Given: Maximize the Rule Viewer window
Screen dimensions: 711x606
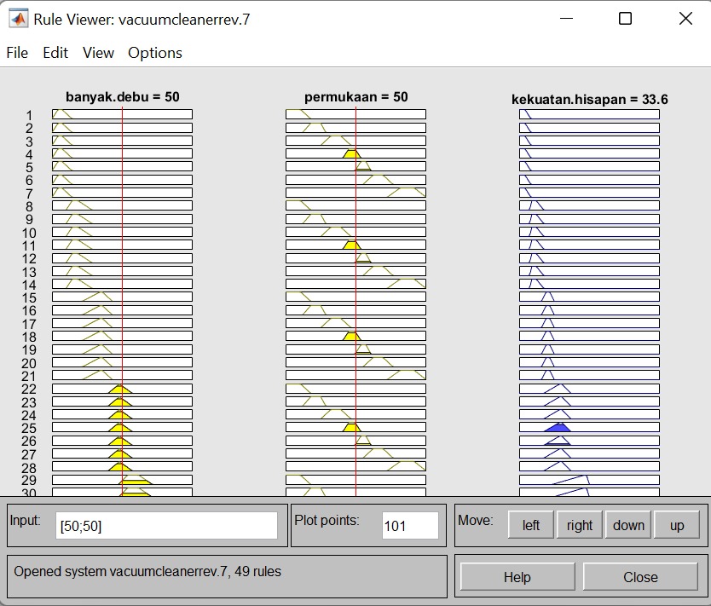Looking at the screenshot, I should coord(625,19).
